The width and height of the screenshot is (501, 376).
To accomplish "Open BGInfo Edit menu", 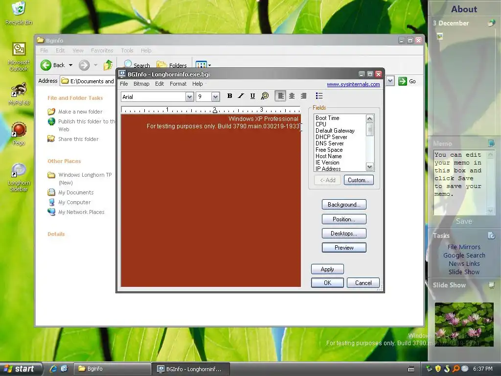I will pos(159,84).
